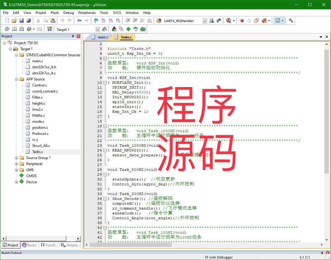Close the Project panel

78,36
